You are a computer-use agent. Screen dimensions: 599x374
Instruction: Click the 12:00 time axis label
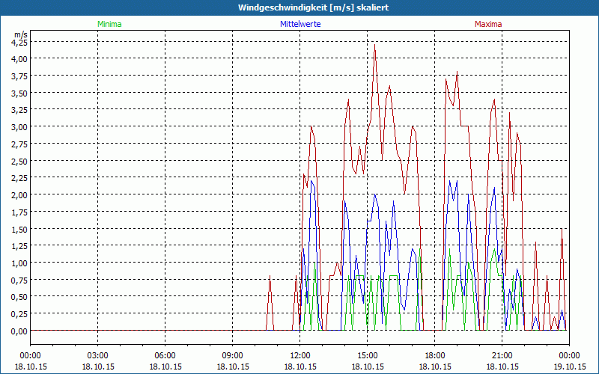(x=300, y=356)
